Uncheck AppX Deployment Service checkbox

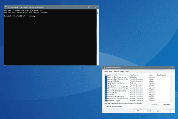click(106, 87)
